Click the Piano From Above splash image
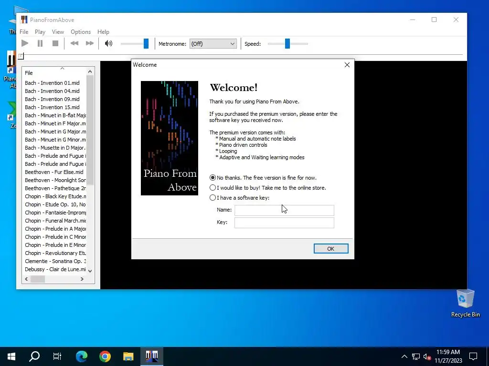This screenshot has height=366, width=489. pyautogui.click(x=170, y=138)
